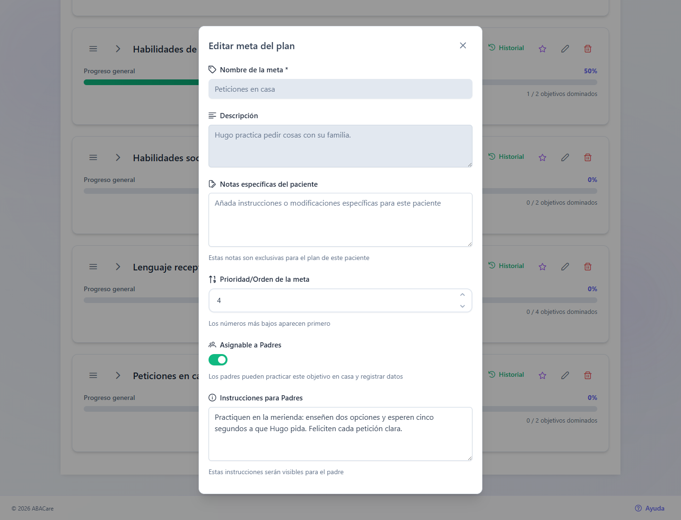Click the 1 / 2 objetivos dominados text
This screenshot has width=681, height=520.
pos(562,94)
